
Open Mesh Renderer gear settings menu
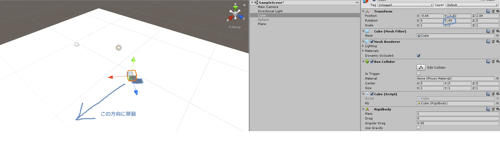pos(498,42)
